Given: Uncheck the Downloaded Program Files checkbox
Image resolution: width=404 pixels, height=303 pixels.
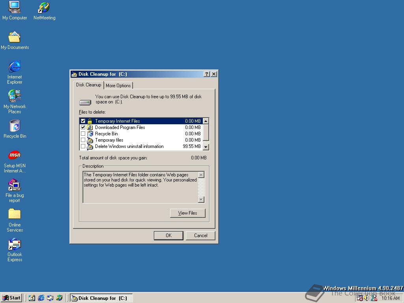Looking at the screenshot, I should pyautogui.click(x=83, y=127).
